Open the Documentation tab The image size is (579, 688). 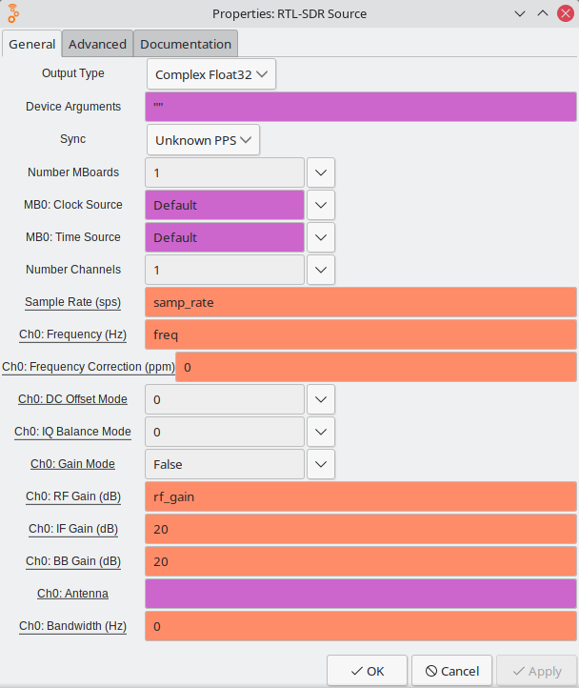click(x=186, y=44)
